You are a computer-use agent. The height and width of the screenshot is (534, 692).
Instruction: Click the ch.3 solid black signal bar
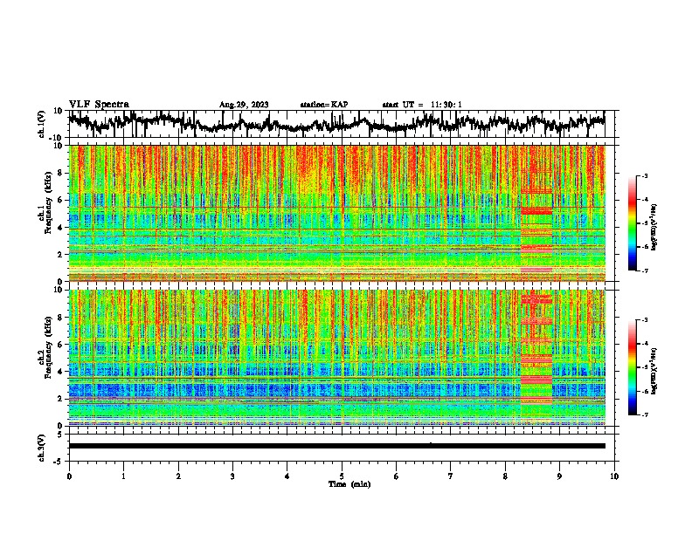[336, 446]
